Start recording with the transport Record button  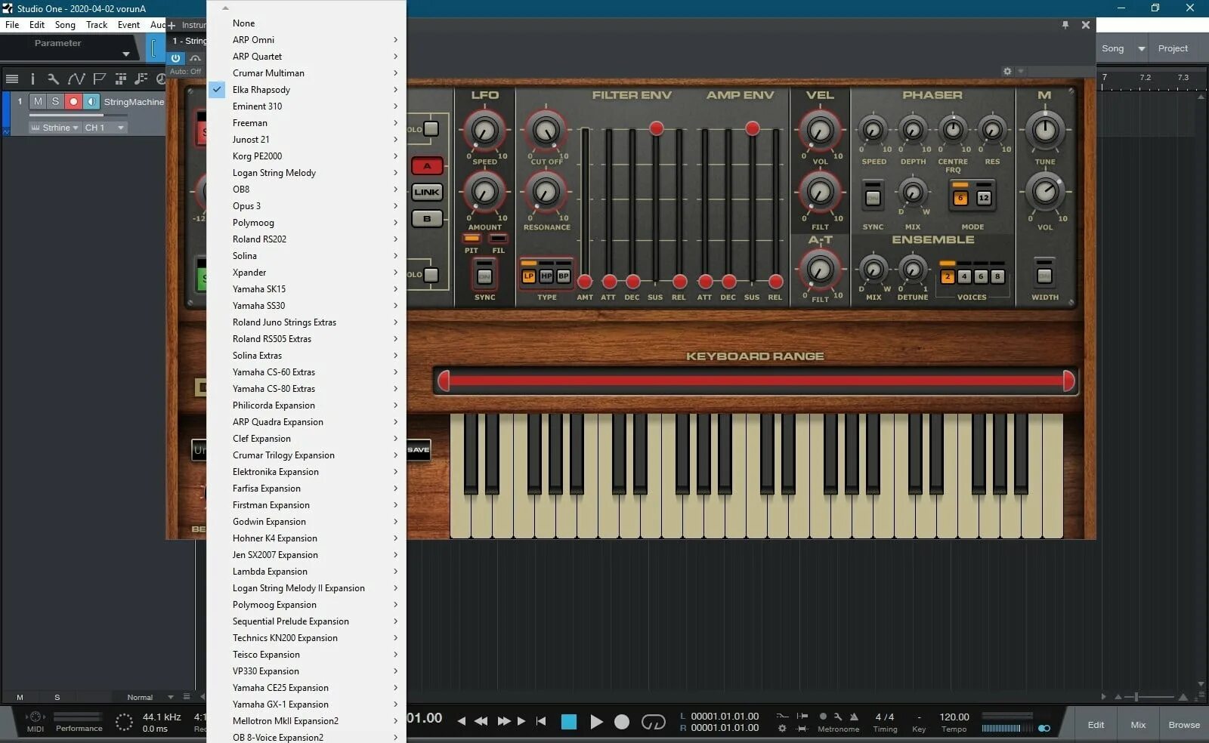coord(622,722)
